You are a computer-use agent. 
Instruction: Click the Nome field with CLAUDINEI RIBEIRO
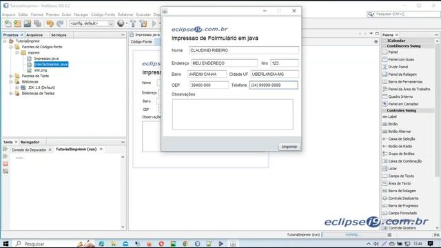pos(243,50)
